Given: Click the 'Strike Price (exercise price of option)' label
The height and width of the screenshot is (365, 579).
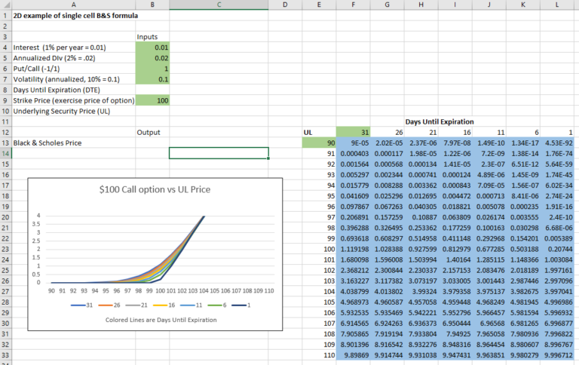Looking at the screenshot, I should (x=73, y=100).
